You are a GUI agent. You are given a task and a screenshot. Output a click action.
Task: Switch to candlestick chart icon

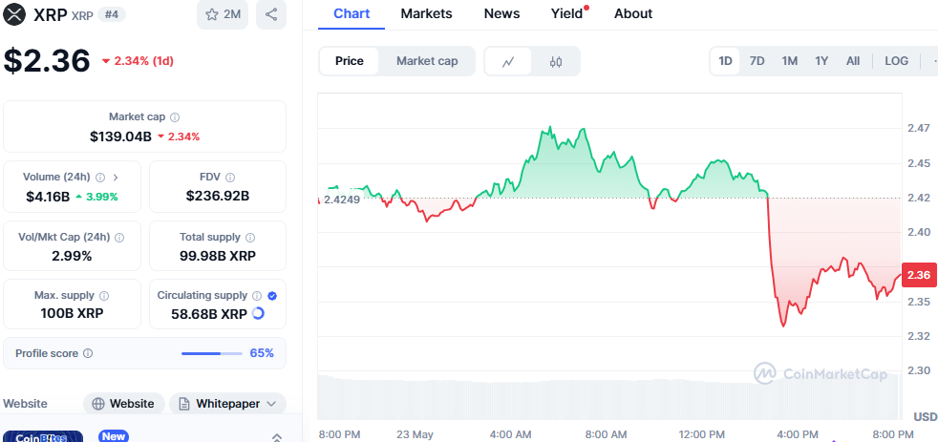pos(556,61)
